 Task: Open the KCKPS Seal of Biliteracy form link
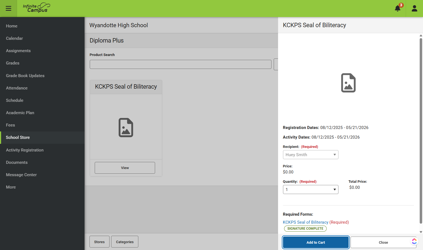click(306, 222)
